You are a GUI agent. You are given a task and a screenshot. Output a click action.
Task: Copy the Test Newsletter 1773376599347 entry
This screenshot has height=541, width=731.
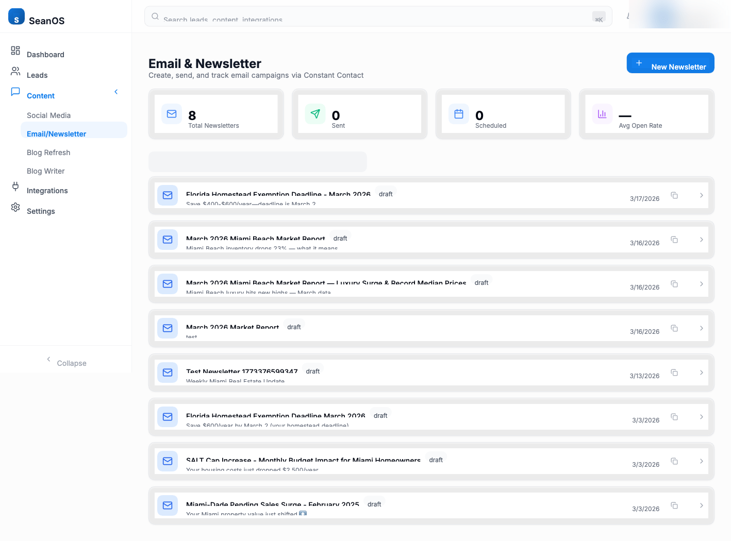point(674,373)
